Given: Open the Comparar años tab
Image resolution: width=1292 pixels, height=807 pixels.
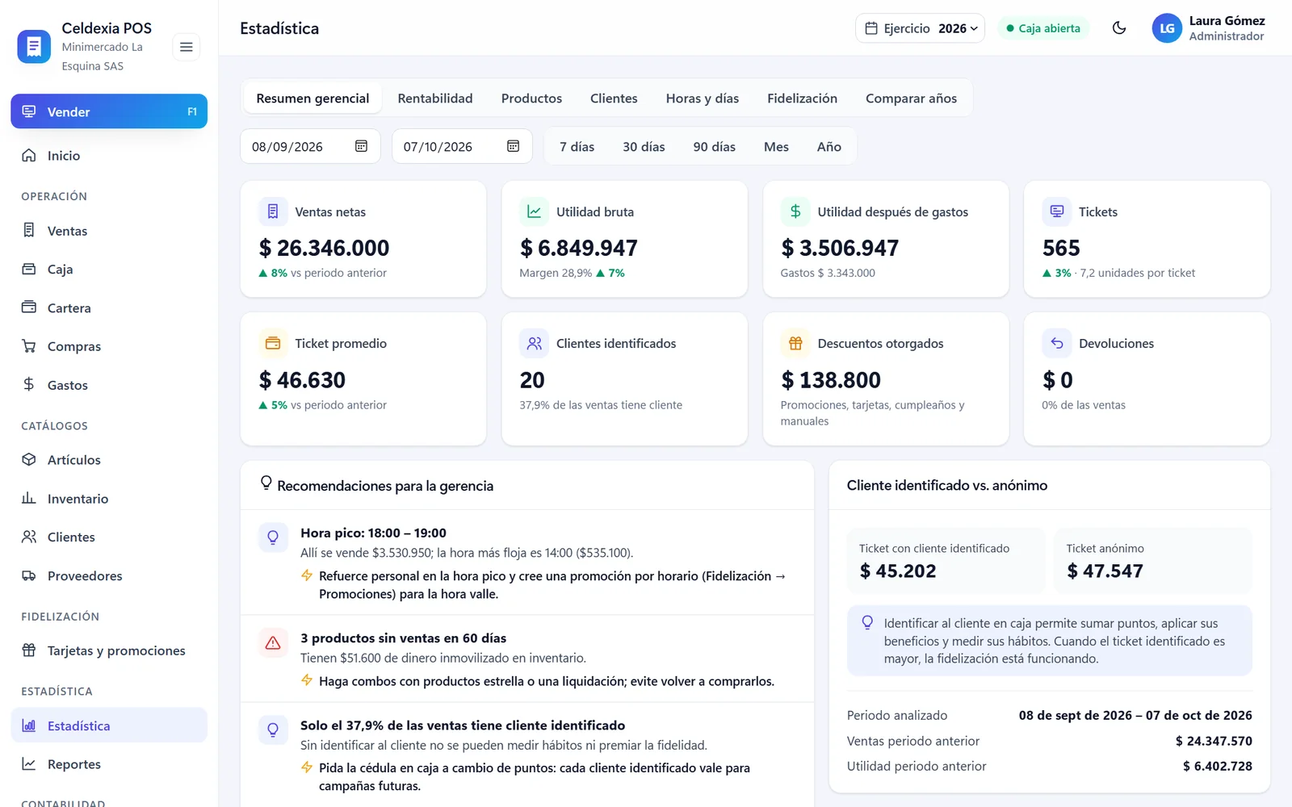Looking at the screenshot, I should tap(911, 98).
